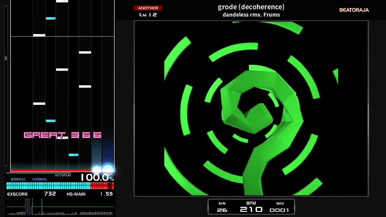Select the Lv. 12 level text

148,14
